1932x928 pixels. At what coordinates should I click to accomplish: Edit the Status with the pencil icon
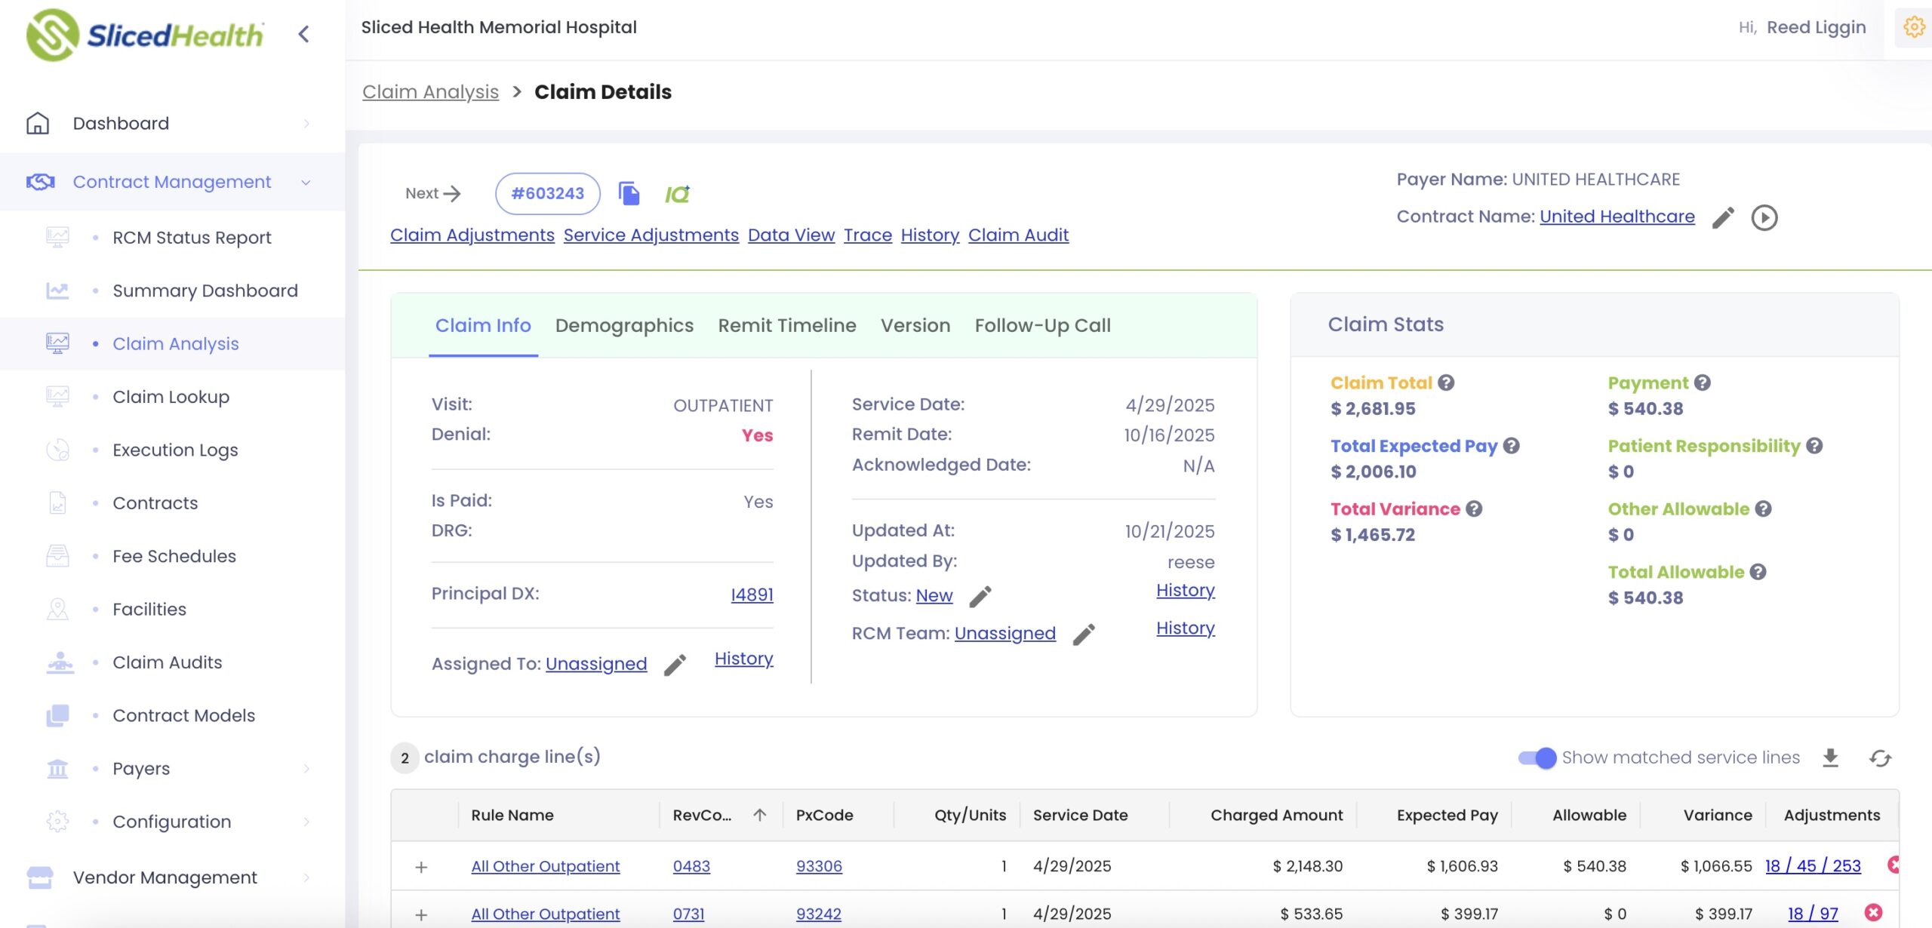point(980,596)
